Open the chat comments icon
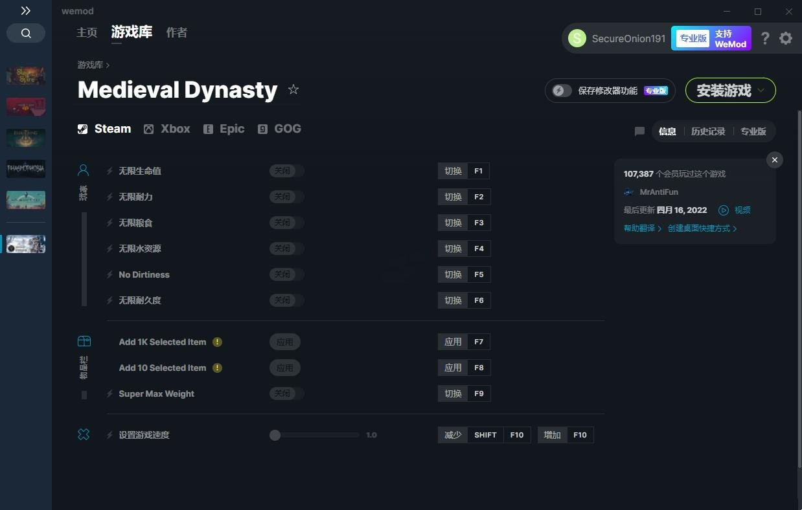 tap(639, 131)
